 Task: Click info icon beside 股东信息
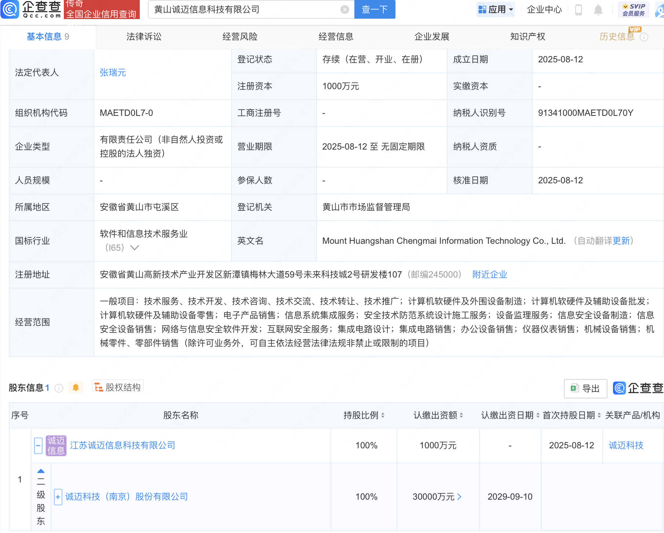(x=59, y=388)
